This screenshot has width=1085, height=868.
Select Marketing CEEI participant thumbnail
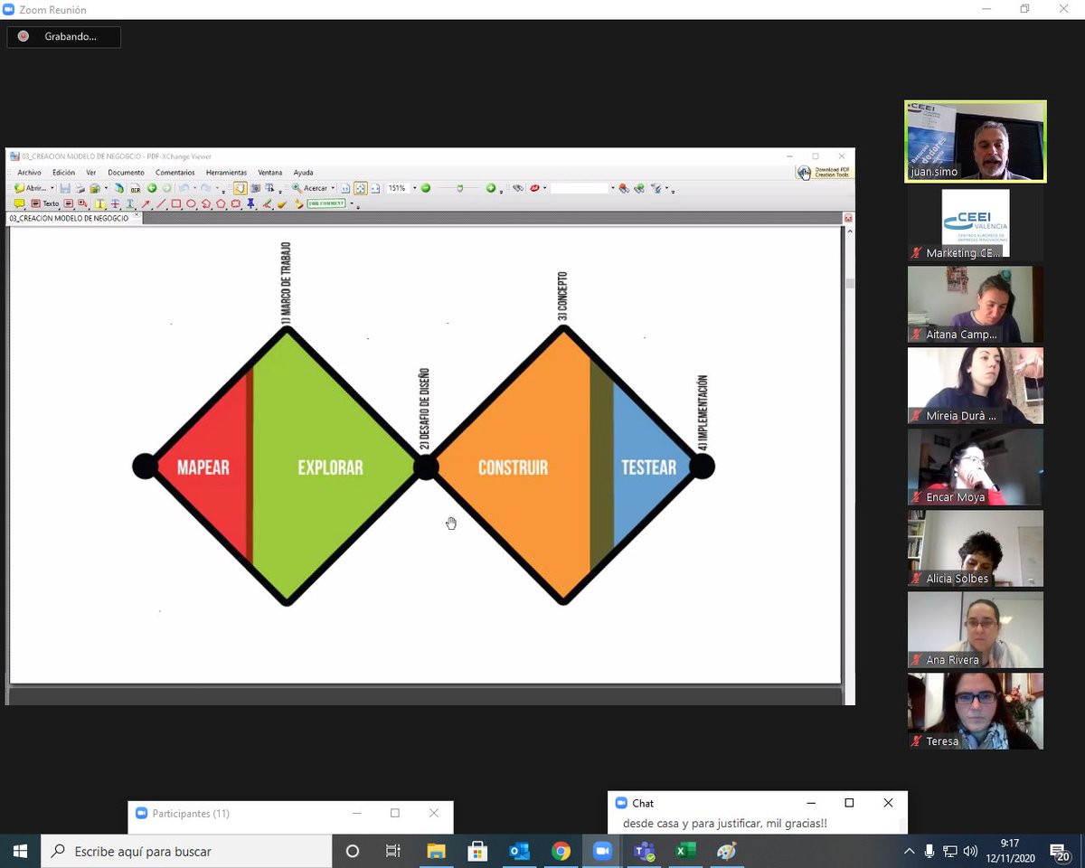pos(976,223)
